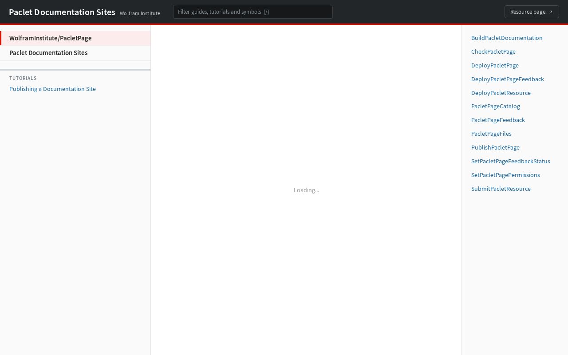Open Publishing a Documentation Site tutorial
568x355 pixels.
point(52,89)
